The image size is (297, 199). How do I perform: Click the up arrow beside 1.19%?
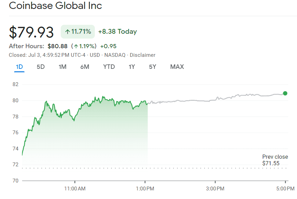[76, 46]
